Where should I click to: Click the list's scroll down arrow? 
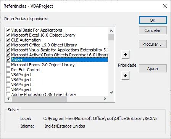(x=111, y=93)
